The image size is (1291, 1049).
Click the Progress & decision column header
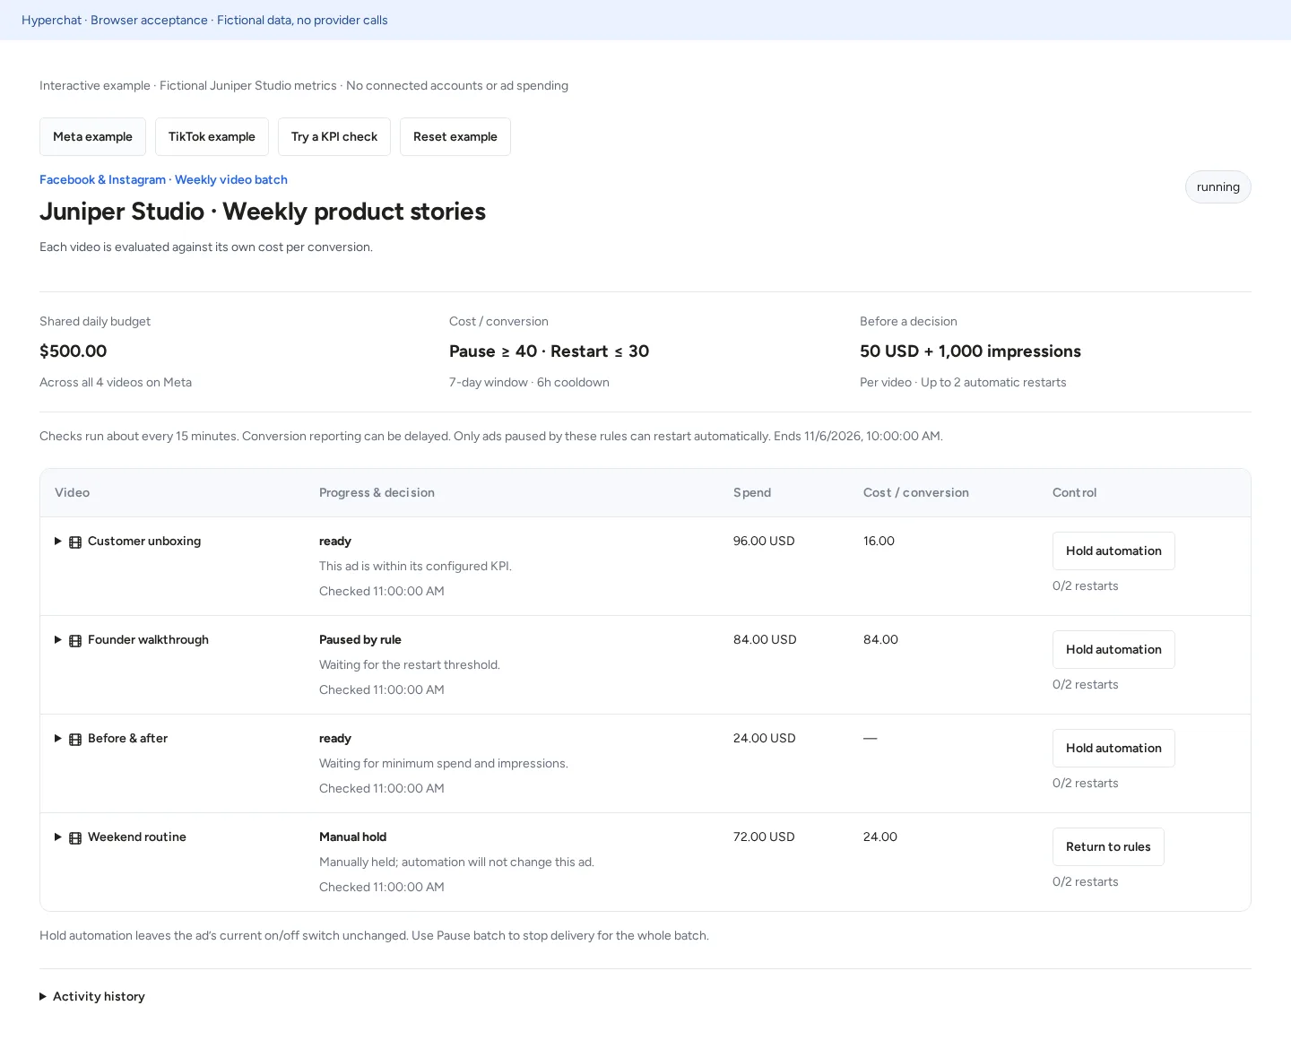pos(377,492)
